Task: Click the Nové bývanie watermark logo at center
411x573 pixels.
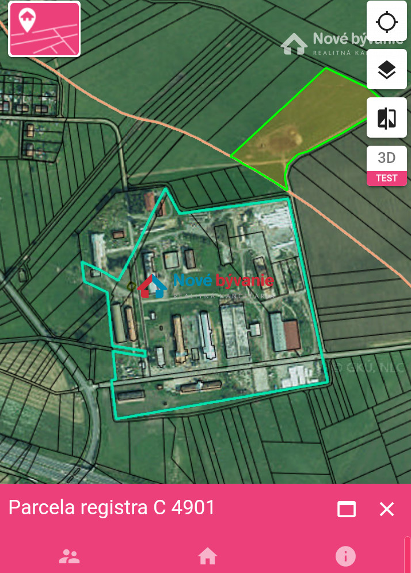Action: (205, 286)
